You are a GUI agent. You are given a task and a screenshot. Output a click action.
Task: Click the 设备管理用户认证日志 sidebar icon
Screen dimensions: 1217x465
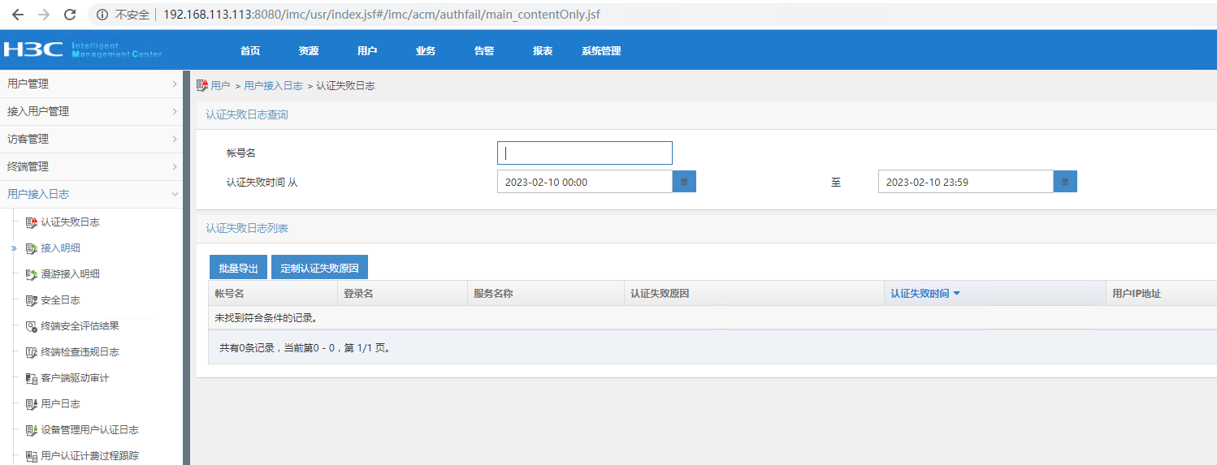point(32,430)
